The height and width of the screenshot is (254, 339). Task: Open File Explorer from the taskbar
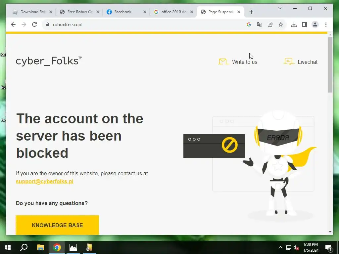[x=40, y=247]
